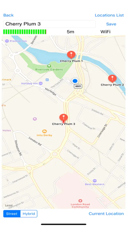Edit the Cherry Plum 3 name field
Screen dimensions: 127x227
point(50,24)
